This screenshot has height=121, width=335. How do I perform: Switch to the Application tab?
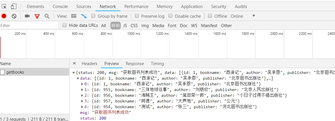[x=192, y=7]
